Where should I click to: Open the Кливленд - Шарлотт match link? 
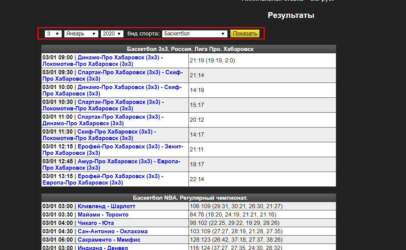click(x=106, y=206)
